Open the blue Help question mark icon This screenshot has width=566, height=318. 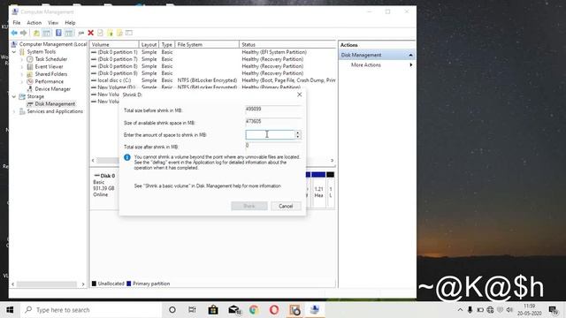pyautogui.click(x=58, y=34)
